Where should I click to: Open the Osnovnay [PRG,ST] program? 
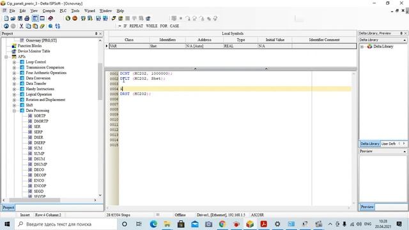[41, 40]
